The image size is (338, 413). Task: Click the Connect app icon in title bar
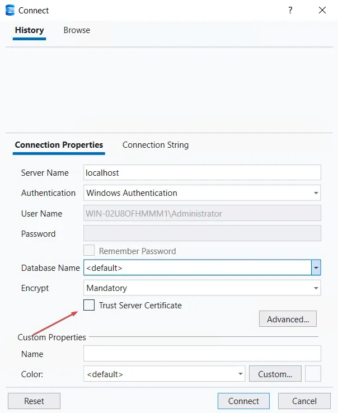click(10, 10)
